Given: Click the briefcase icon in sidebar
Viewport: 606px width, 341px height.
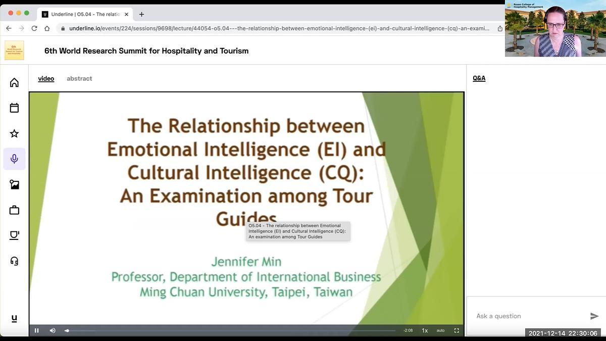Looking at the screenshot, I should click(14, 210).
